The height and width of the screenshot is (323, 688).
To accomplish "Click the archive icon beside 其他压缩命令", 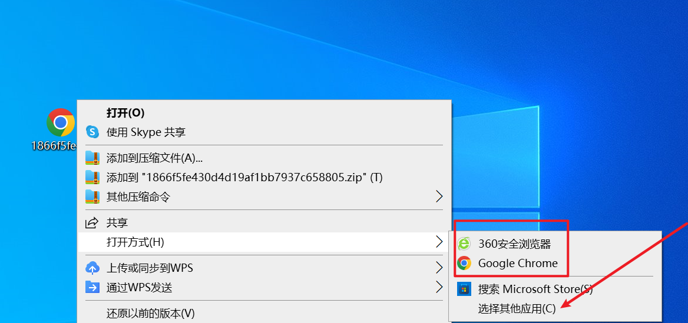I will point(92,197).
